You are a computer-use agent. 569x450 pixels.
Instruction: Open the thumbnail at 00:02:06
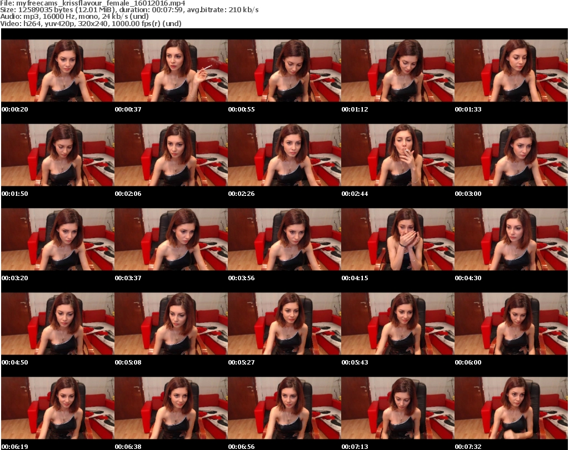[171, 155]
